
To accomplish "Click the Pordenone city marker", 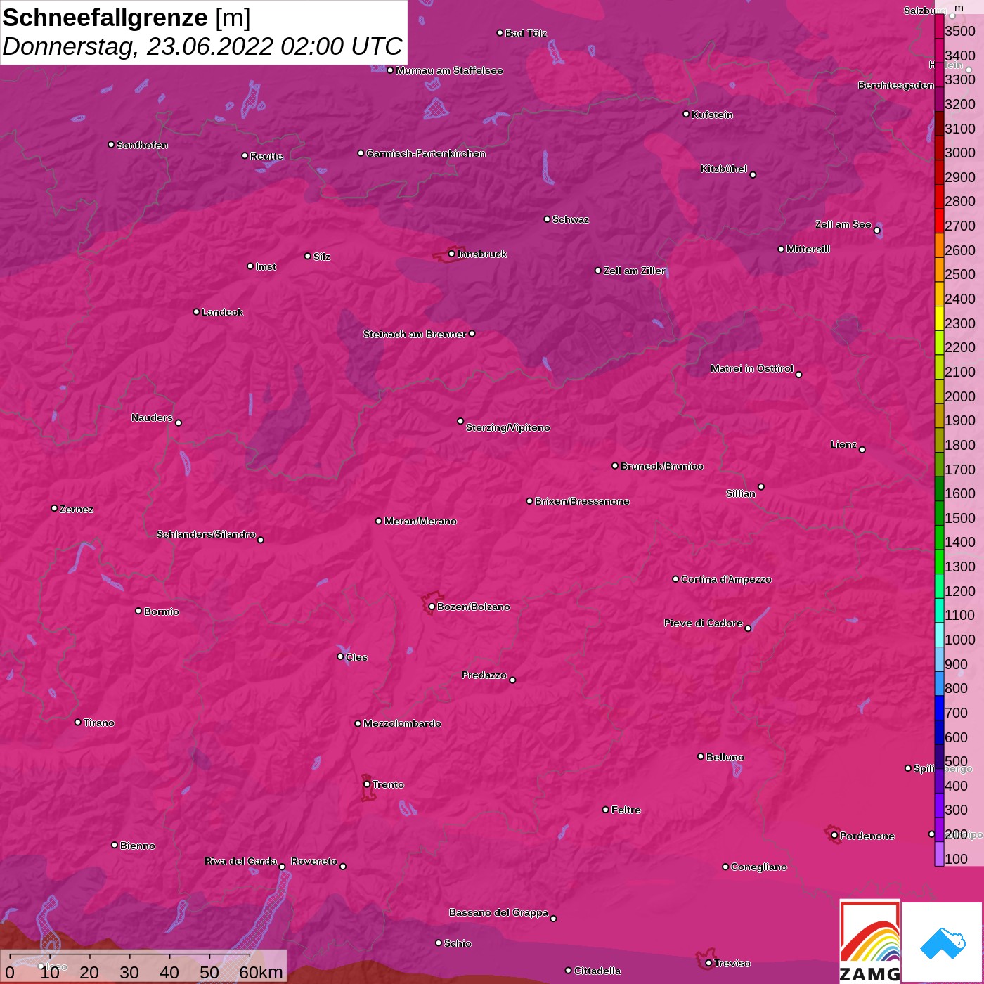I will pos(834,836).
